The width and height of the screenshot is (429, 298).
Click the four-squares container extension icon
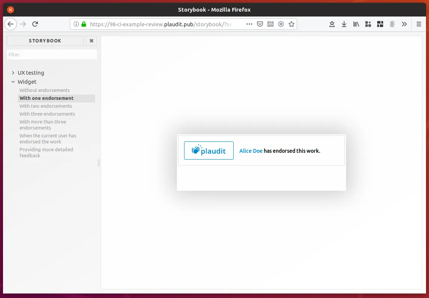coord(380,24)
